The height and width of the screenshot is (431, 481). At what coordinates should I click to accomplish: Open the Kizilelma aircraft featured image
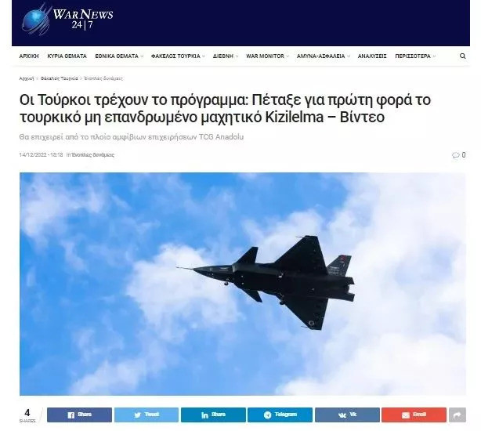point(243,284)
